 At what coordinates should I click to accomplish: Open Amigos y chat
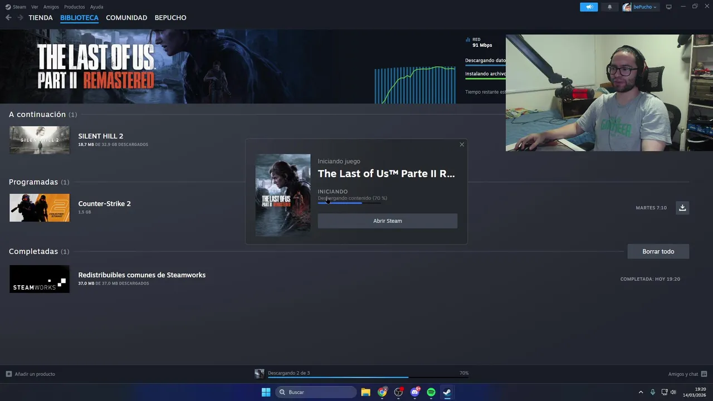point(687,374)
